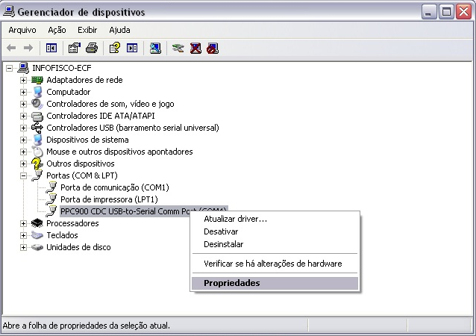
Task: Expand the Processadores node
Action: (23, 223)
